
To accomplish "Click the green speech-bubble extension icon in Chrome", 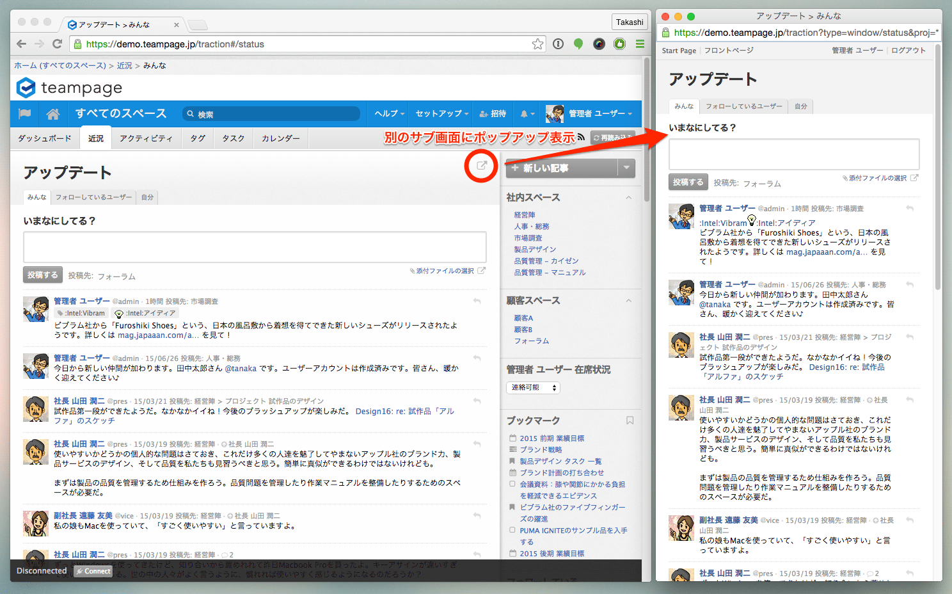I will (x=578, y=44).
